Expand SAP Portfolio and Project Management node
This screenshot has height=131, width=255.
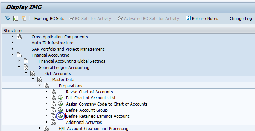click(x=13, y=49)
